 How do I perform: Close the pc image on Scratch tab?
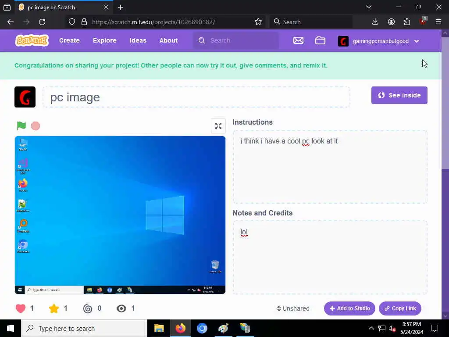click(x=106, y=7)
